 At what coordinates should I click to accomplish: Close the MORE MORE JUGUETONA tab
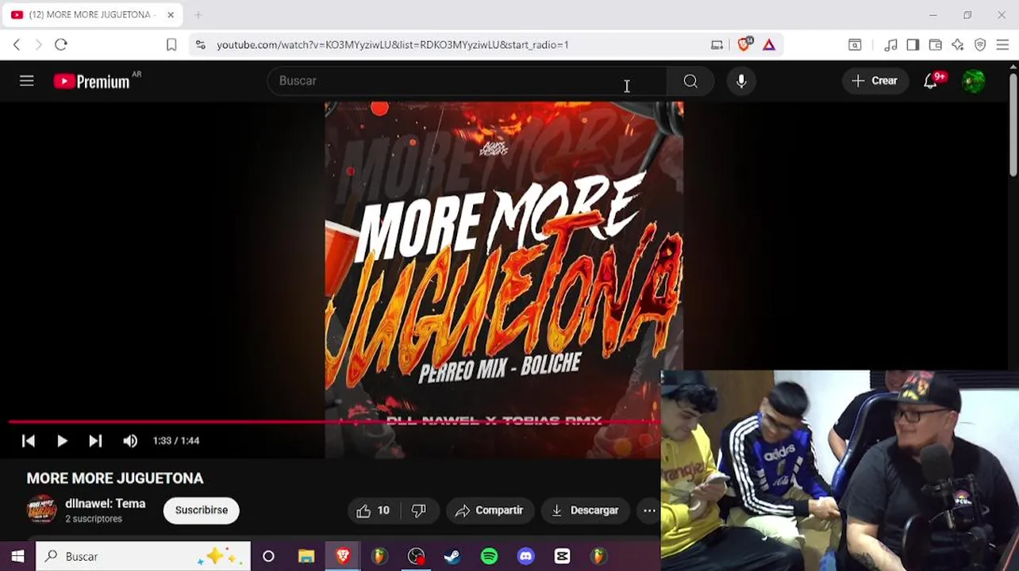point(170,15)
